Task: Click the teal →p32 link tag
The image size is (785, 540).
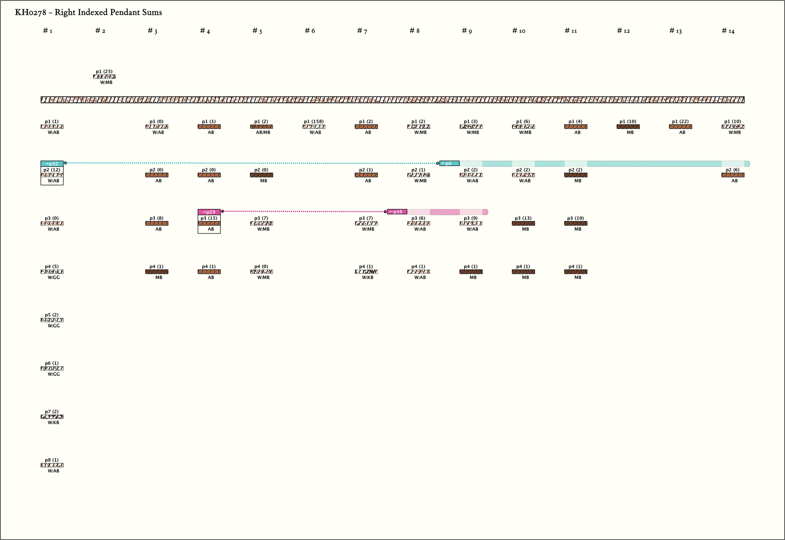Action: tap(52, 164)
